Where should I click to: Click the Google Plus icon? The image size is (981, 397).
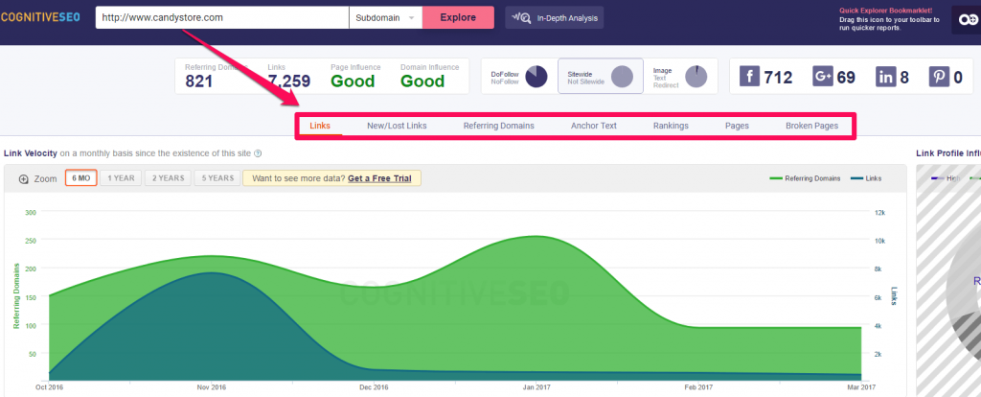click(x=822, y=77)
